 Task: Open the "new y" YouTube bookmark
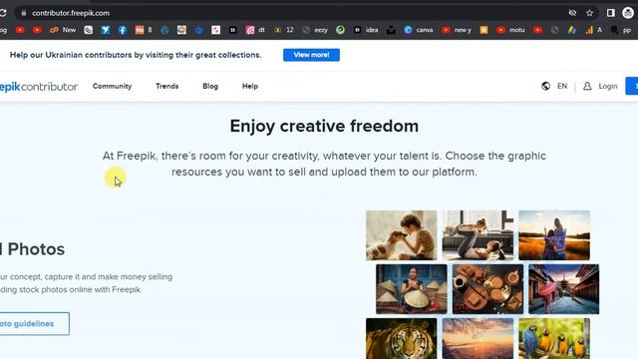457,30
